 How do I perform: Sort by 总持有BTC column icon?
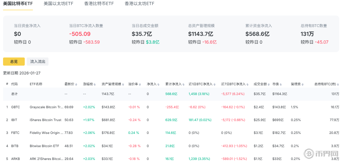pyautogui.click(x=338, y=84)
